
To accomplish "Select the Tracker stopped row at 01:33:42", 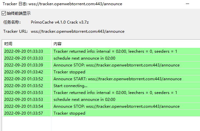I will pos(102,72).
